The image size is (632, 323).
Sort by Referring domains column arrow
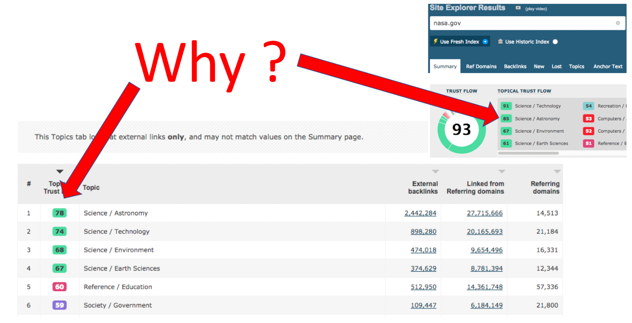pos(557,172)
